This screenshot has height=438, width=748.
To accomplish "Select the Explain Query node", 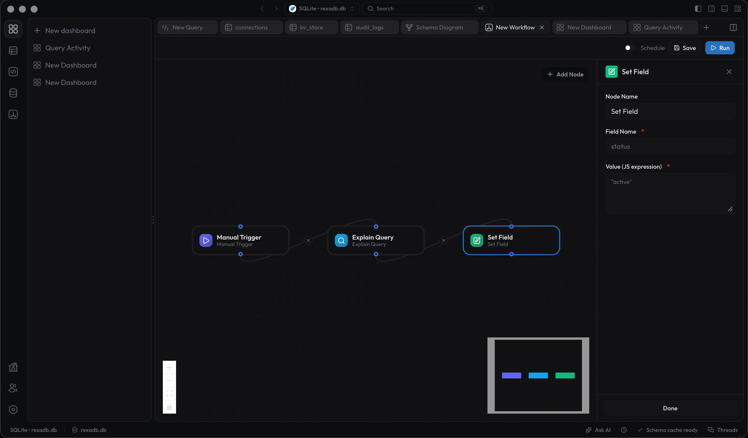I will (376, 240).
